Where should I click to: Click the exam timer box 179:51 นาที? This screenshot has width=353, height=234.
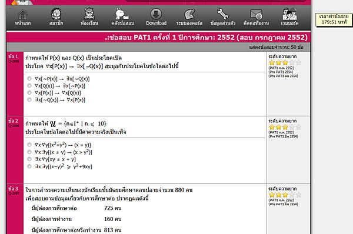pyautogui.click(x=334, y=19)
